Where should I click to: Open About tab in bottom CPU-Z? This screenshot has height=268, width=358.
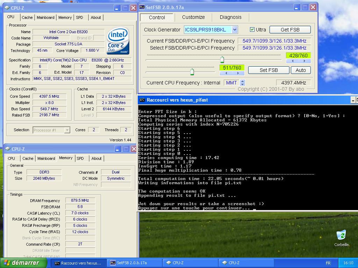point(96,158)
